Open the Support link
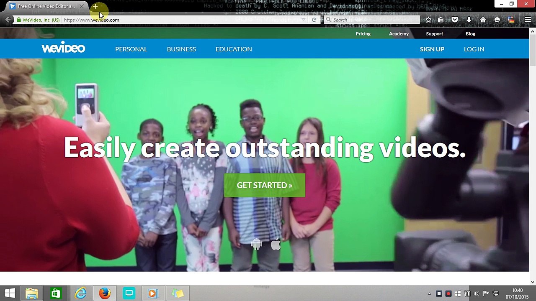536x301 pixels. click(x=434, y=33)
